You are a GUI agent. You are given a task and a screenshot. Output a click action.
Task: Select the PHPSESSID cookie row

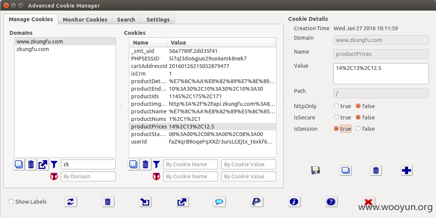tap(203, 59)
